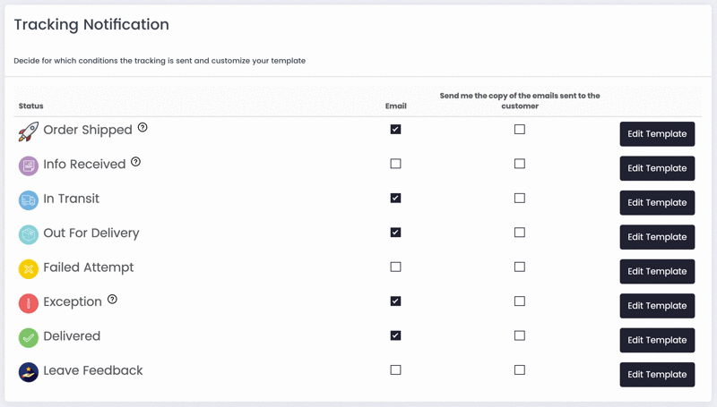Click the Order Shipped rocket icon
Viewport: 717px width, 407px height.
click(x=29, y=132)
